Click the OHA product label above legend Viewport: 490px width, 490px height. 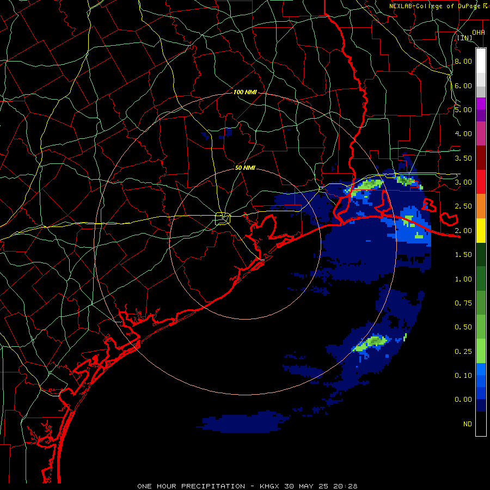pyautogui.click(x=479, y=33)
